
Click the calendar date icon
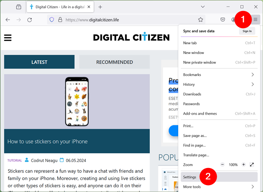click(x=62, y=160)
